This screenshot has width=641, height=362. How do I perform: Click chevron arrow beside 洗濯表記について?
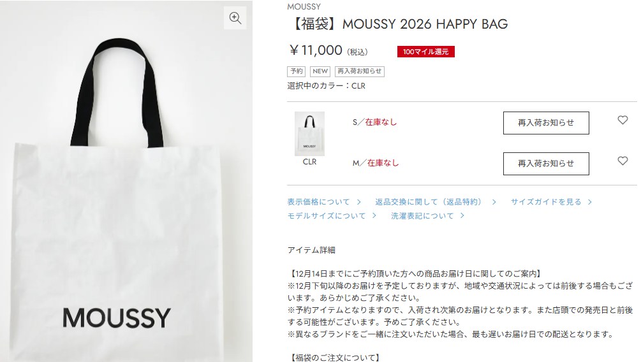pyautogui.click(x=462, y=215)
